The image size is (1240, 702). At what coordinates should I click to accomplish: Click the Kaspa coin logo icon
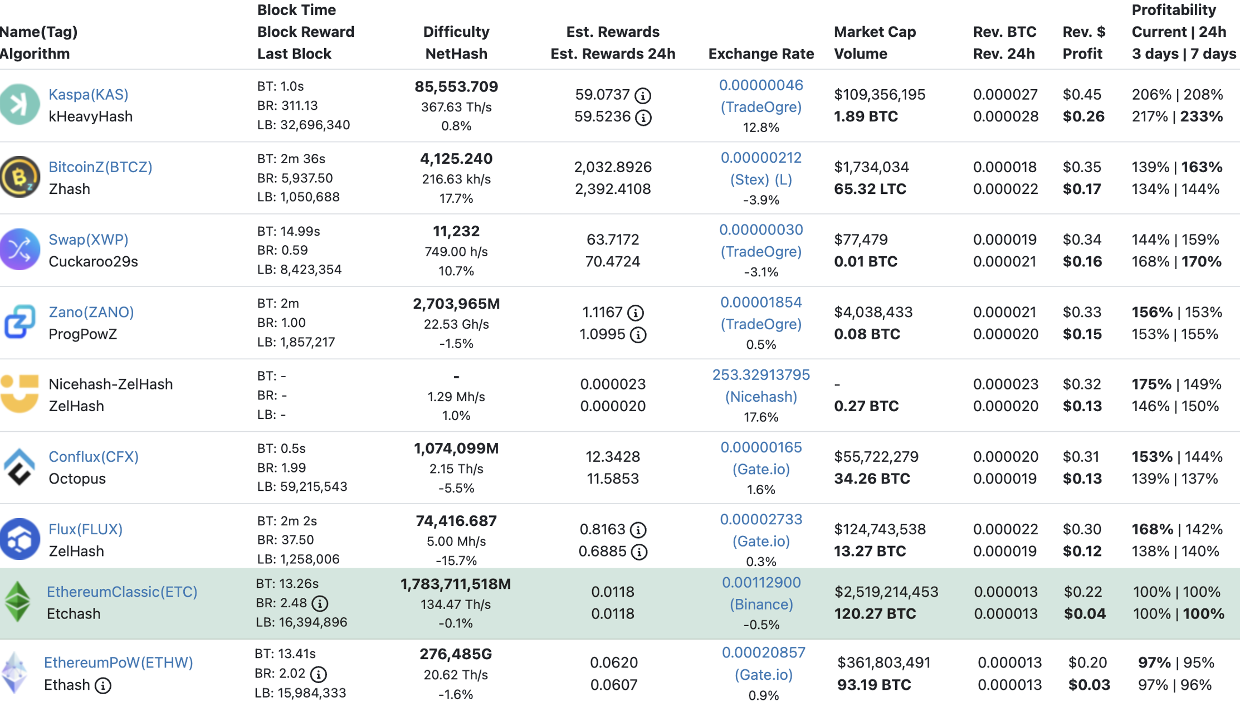(x=19, y=104)
